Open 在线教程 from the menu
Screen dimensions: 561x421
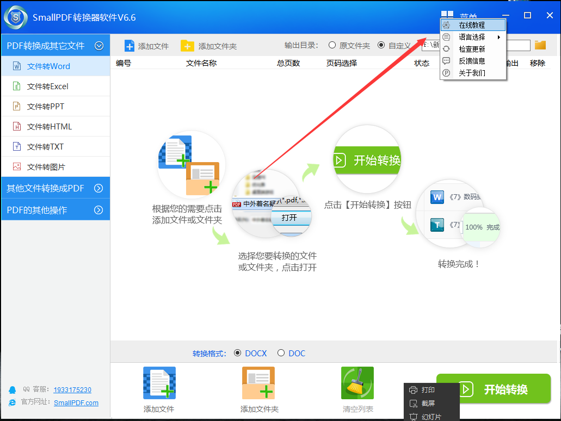(x=473, y=25)
